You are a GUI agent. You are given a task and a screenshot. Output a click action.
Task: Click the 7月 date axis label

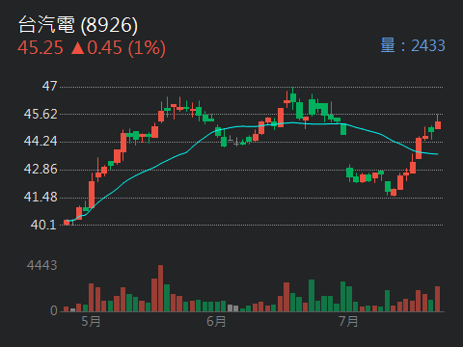point(348,321)
